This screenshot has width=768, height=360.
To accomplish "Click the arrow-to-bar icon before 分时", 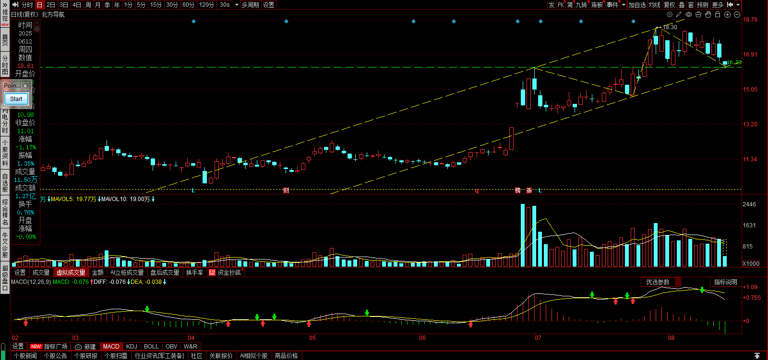I will [15, 5].
